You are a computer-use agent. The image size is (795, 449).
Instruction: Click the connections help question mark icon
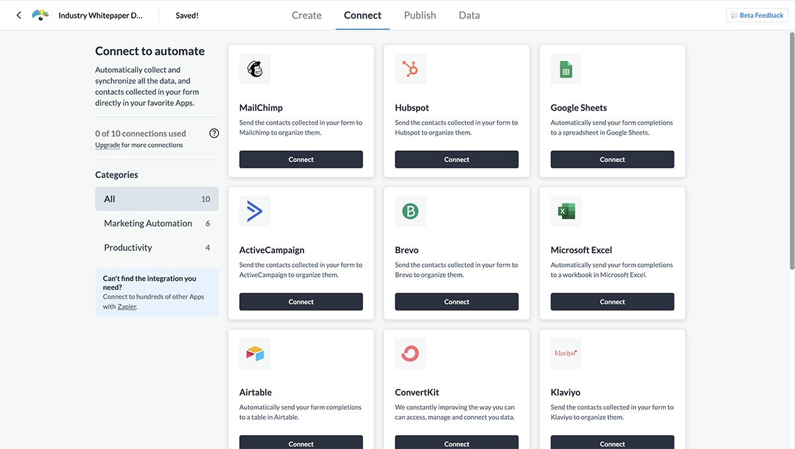pyautogui.click(x=214, y=133)
